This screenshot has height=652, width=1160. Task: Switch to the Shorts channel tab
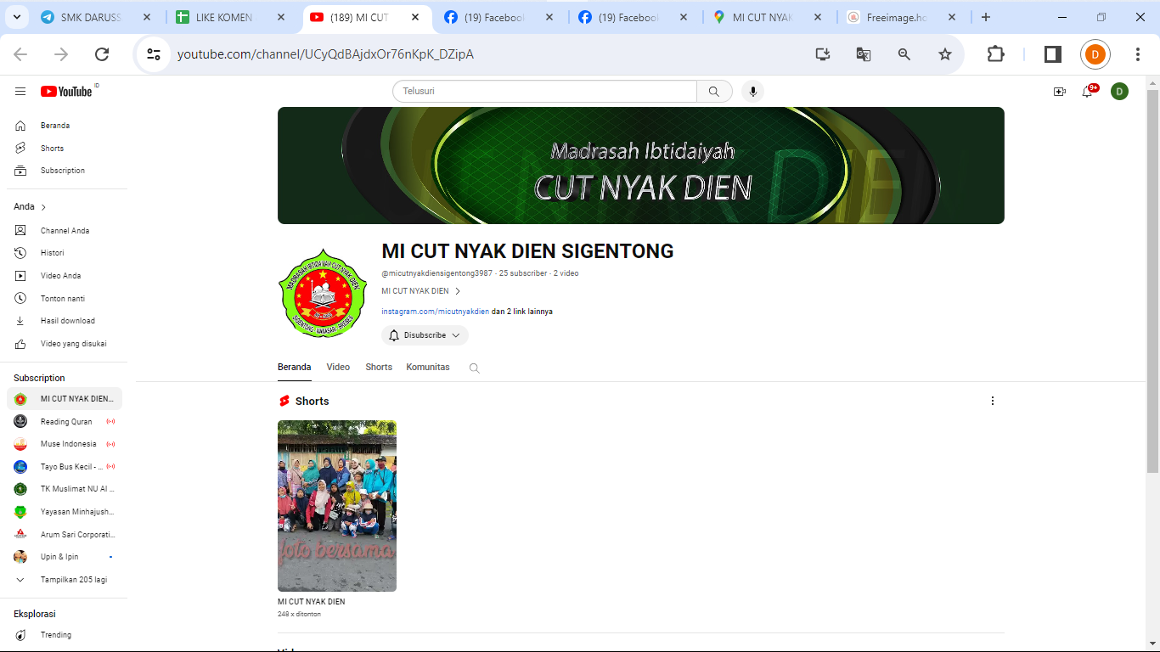(x=379, y=368)
